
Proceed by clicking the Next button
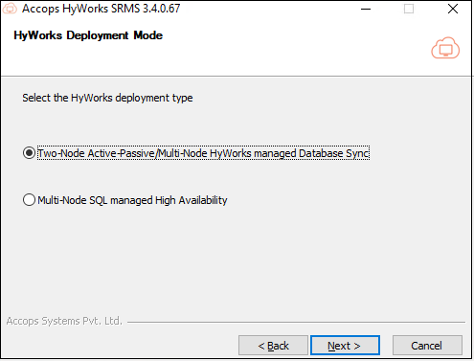[345, 345]
